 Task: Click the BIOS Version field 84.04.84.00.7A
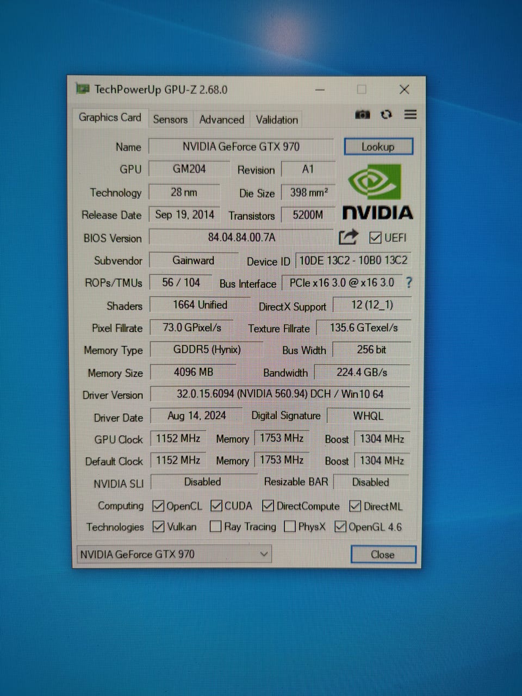pos(241,237)
